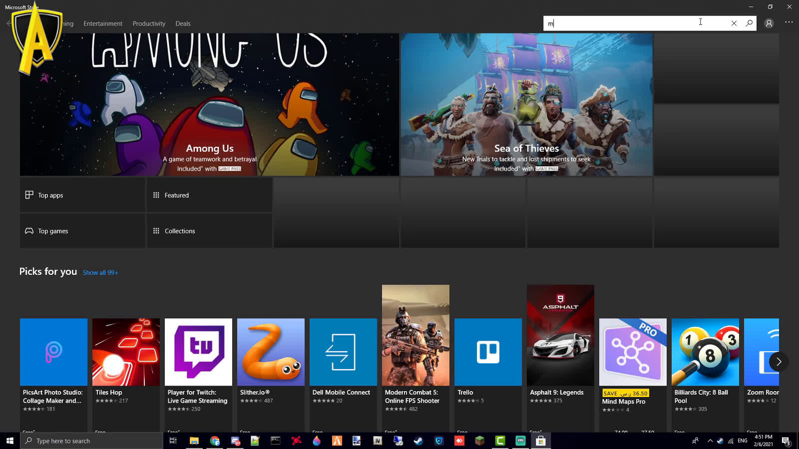This screenshot has width=799, height=449.
Task: Open the Top games category
Action: point(82,231)
